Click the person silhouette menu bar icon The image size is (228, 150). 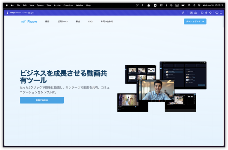pyautogui.click(x=142, y=5)
